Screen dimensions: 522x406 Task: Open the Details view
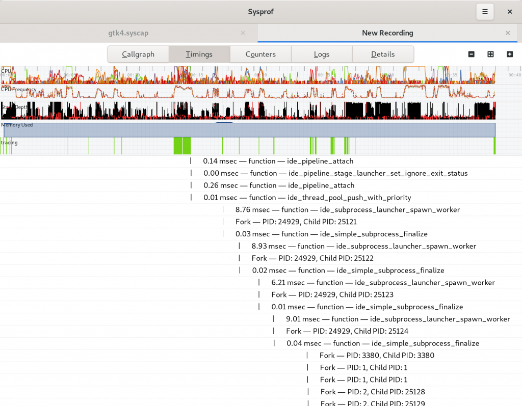point(383,54)
